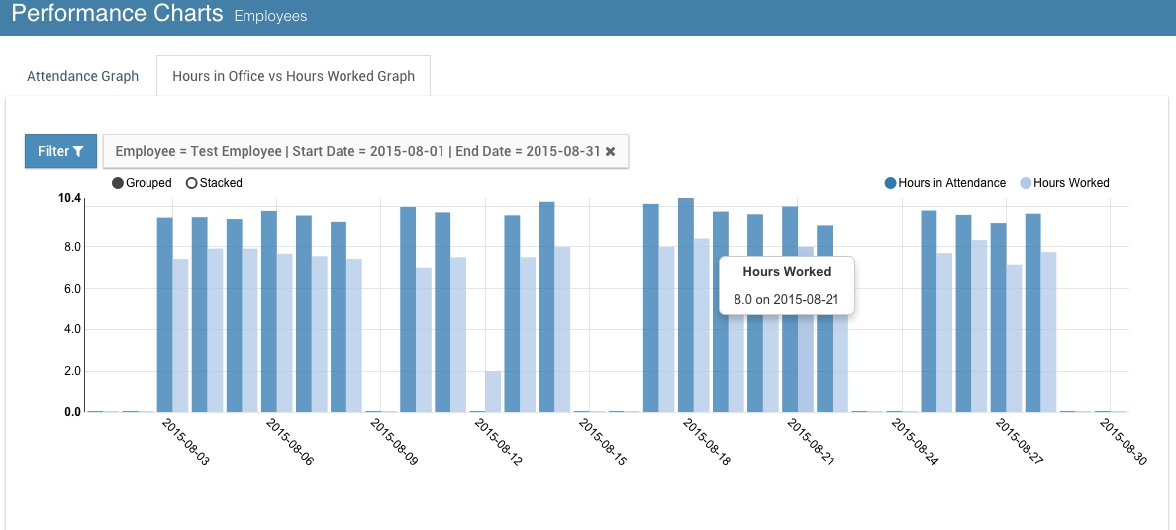Click the 10.4 y-axis maximum label
Image resolution: width=1176 pixels, height=530 pixels.
pos(69,199)
